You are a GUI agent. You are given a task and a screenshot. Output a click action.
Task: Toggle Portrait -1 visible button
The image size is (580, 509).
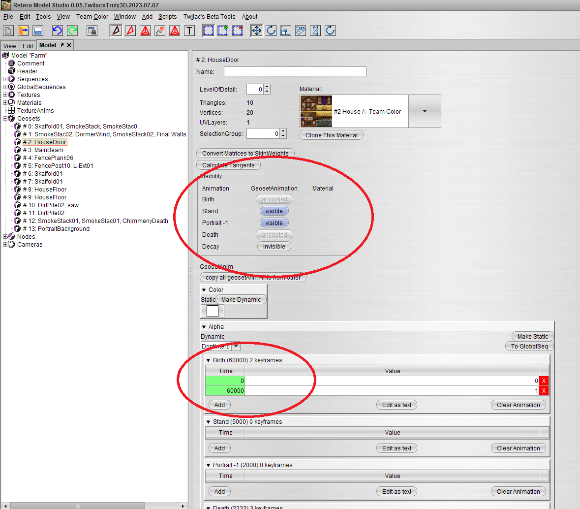(x=274, y=223)
